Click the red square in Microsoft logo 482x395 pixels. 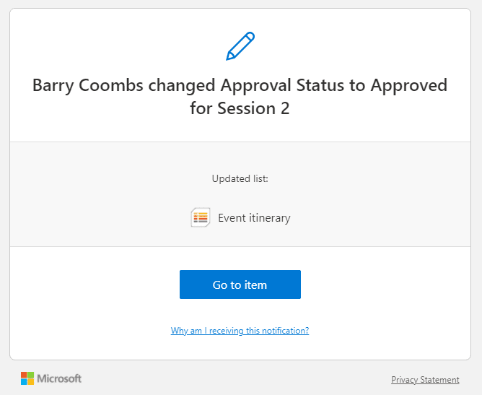(24, 375)
